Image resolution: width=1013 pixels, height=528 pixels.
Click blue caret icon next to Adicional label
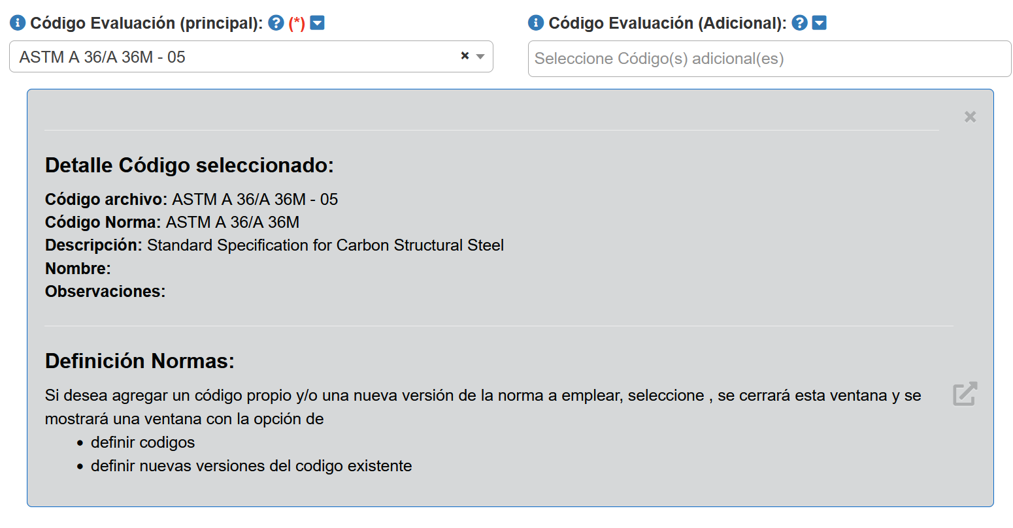[x=819, y=23]
